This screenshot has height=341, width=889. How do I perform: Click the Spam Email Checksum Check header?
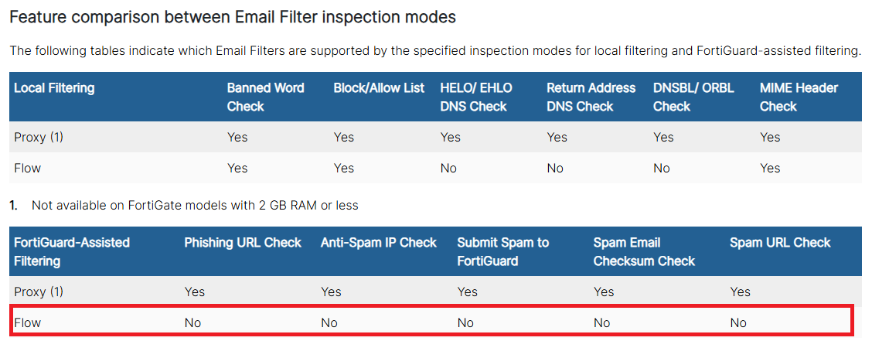(644, 251)
